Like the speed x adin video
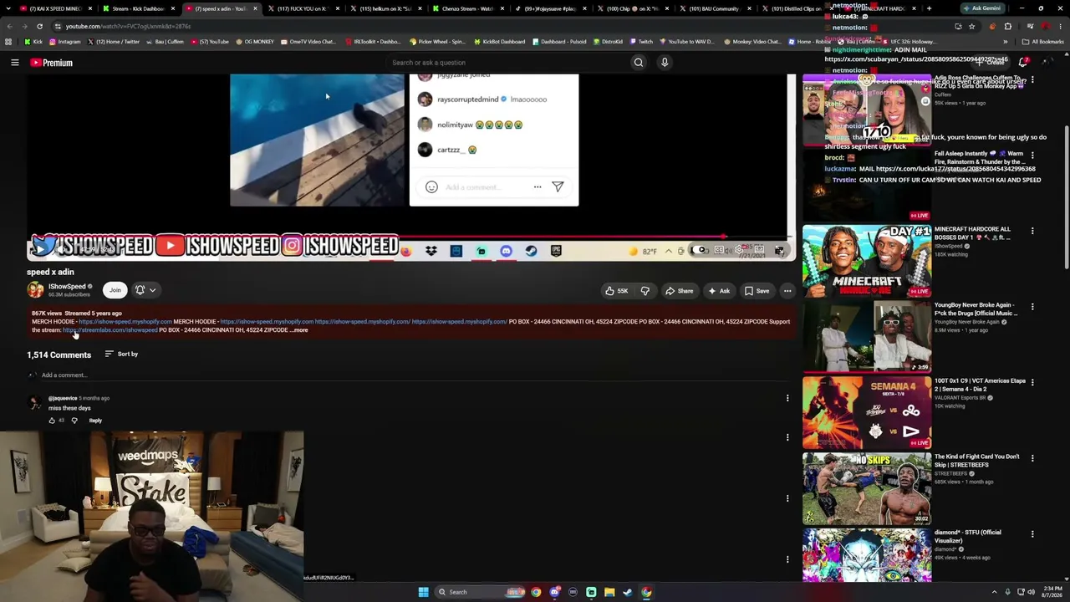The image size is (1070, 602). [x=617, y=291]
